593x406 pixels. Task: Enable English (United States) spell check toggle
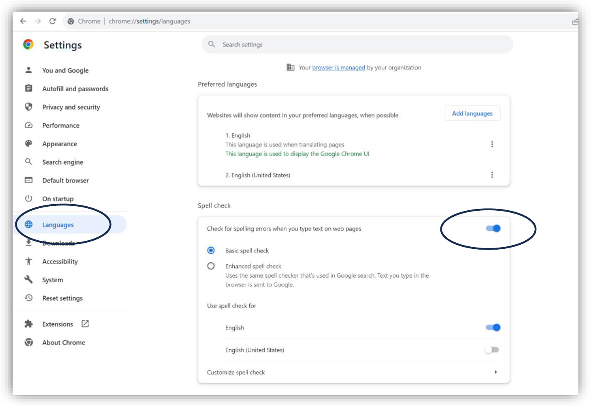[492, 350]
